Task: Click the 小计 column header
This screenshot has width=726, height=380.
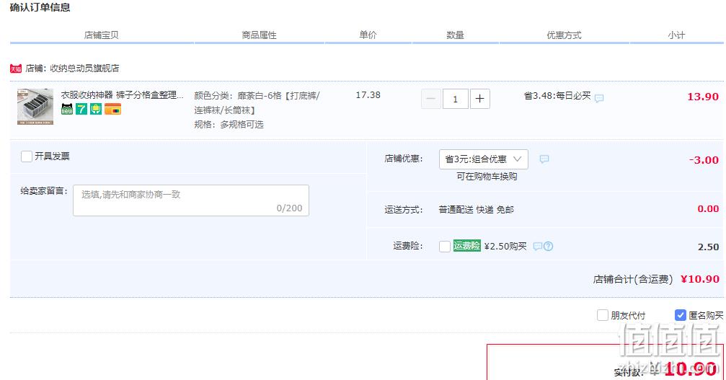Action: coord(676,35)
